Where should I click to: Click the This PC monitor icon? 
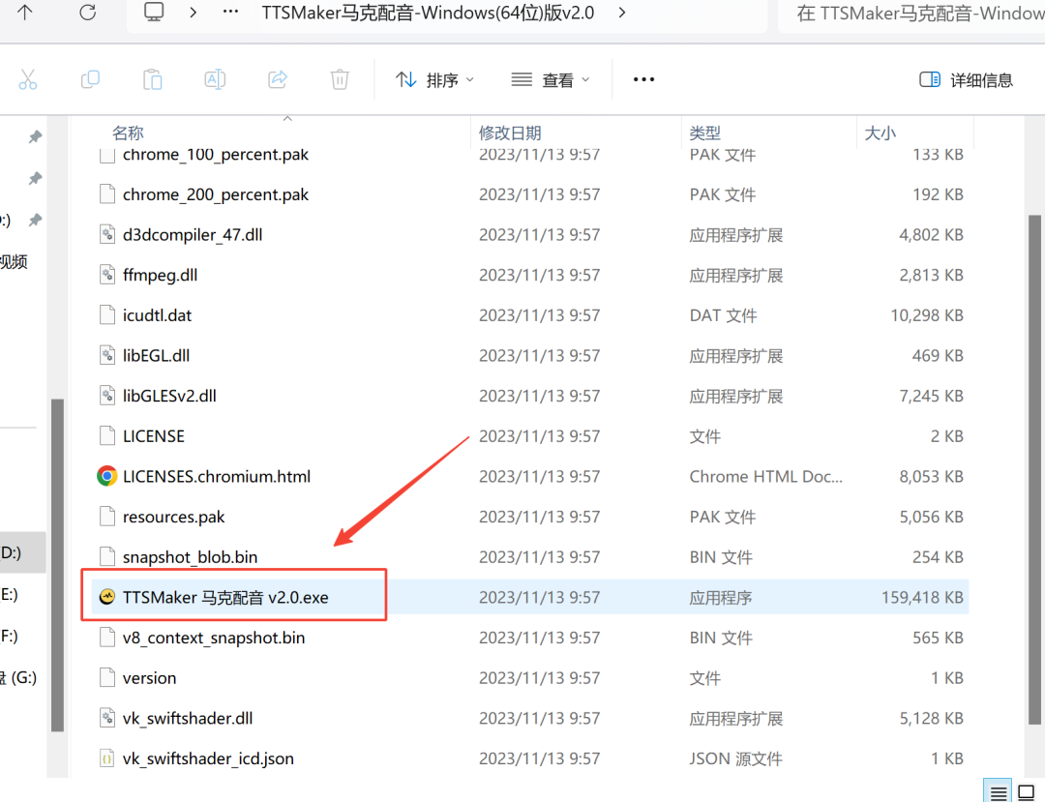tap(154, 12)
